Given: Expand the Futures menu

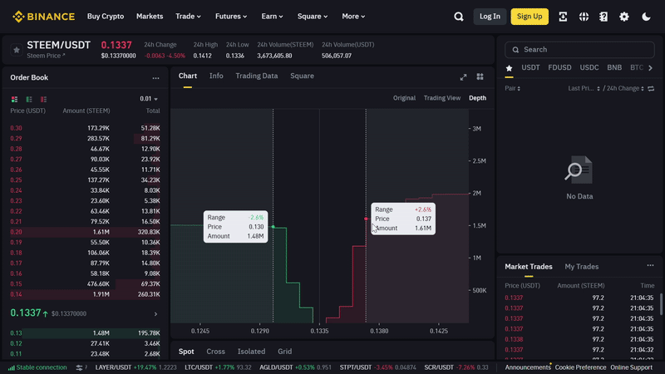Looking at the screenshot, I should [231, 16].
